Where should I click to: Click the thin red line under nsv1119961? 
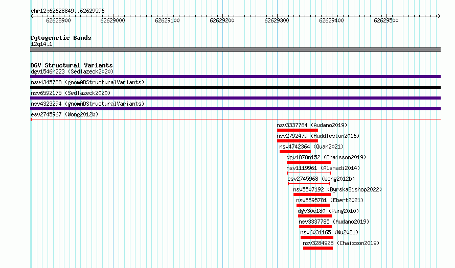coord(309,173)
